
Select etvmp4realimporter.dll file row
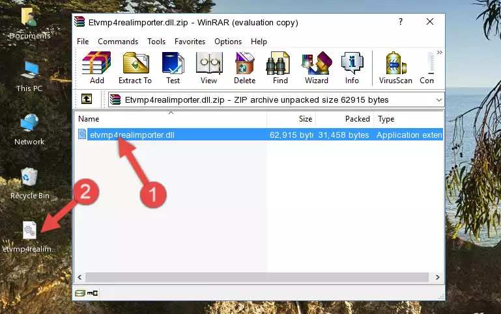(x=259, y=135)
